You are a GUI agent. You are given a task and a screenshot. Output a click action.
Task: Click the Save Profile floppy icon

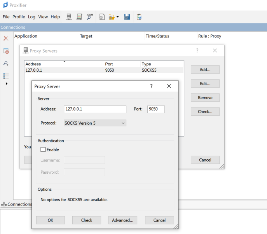pyautogui.click(x=127, y=17)
